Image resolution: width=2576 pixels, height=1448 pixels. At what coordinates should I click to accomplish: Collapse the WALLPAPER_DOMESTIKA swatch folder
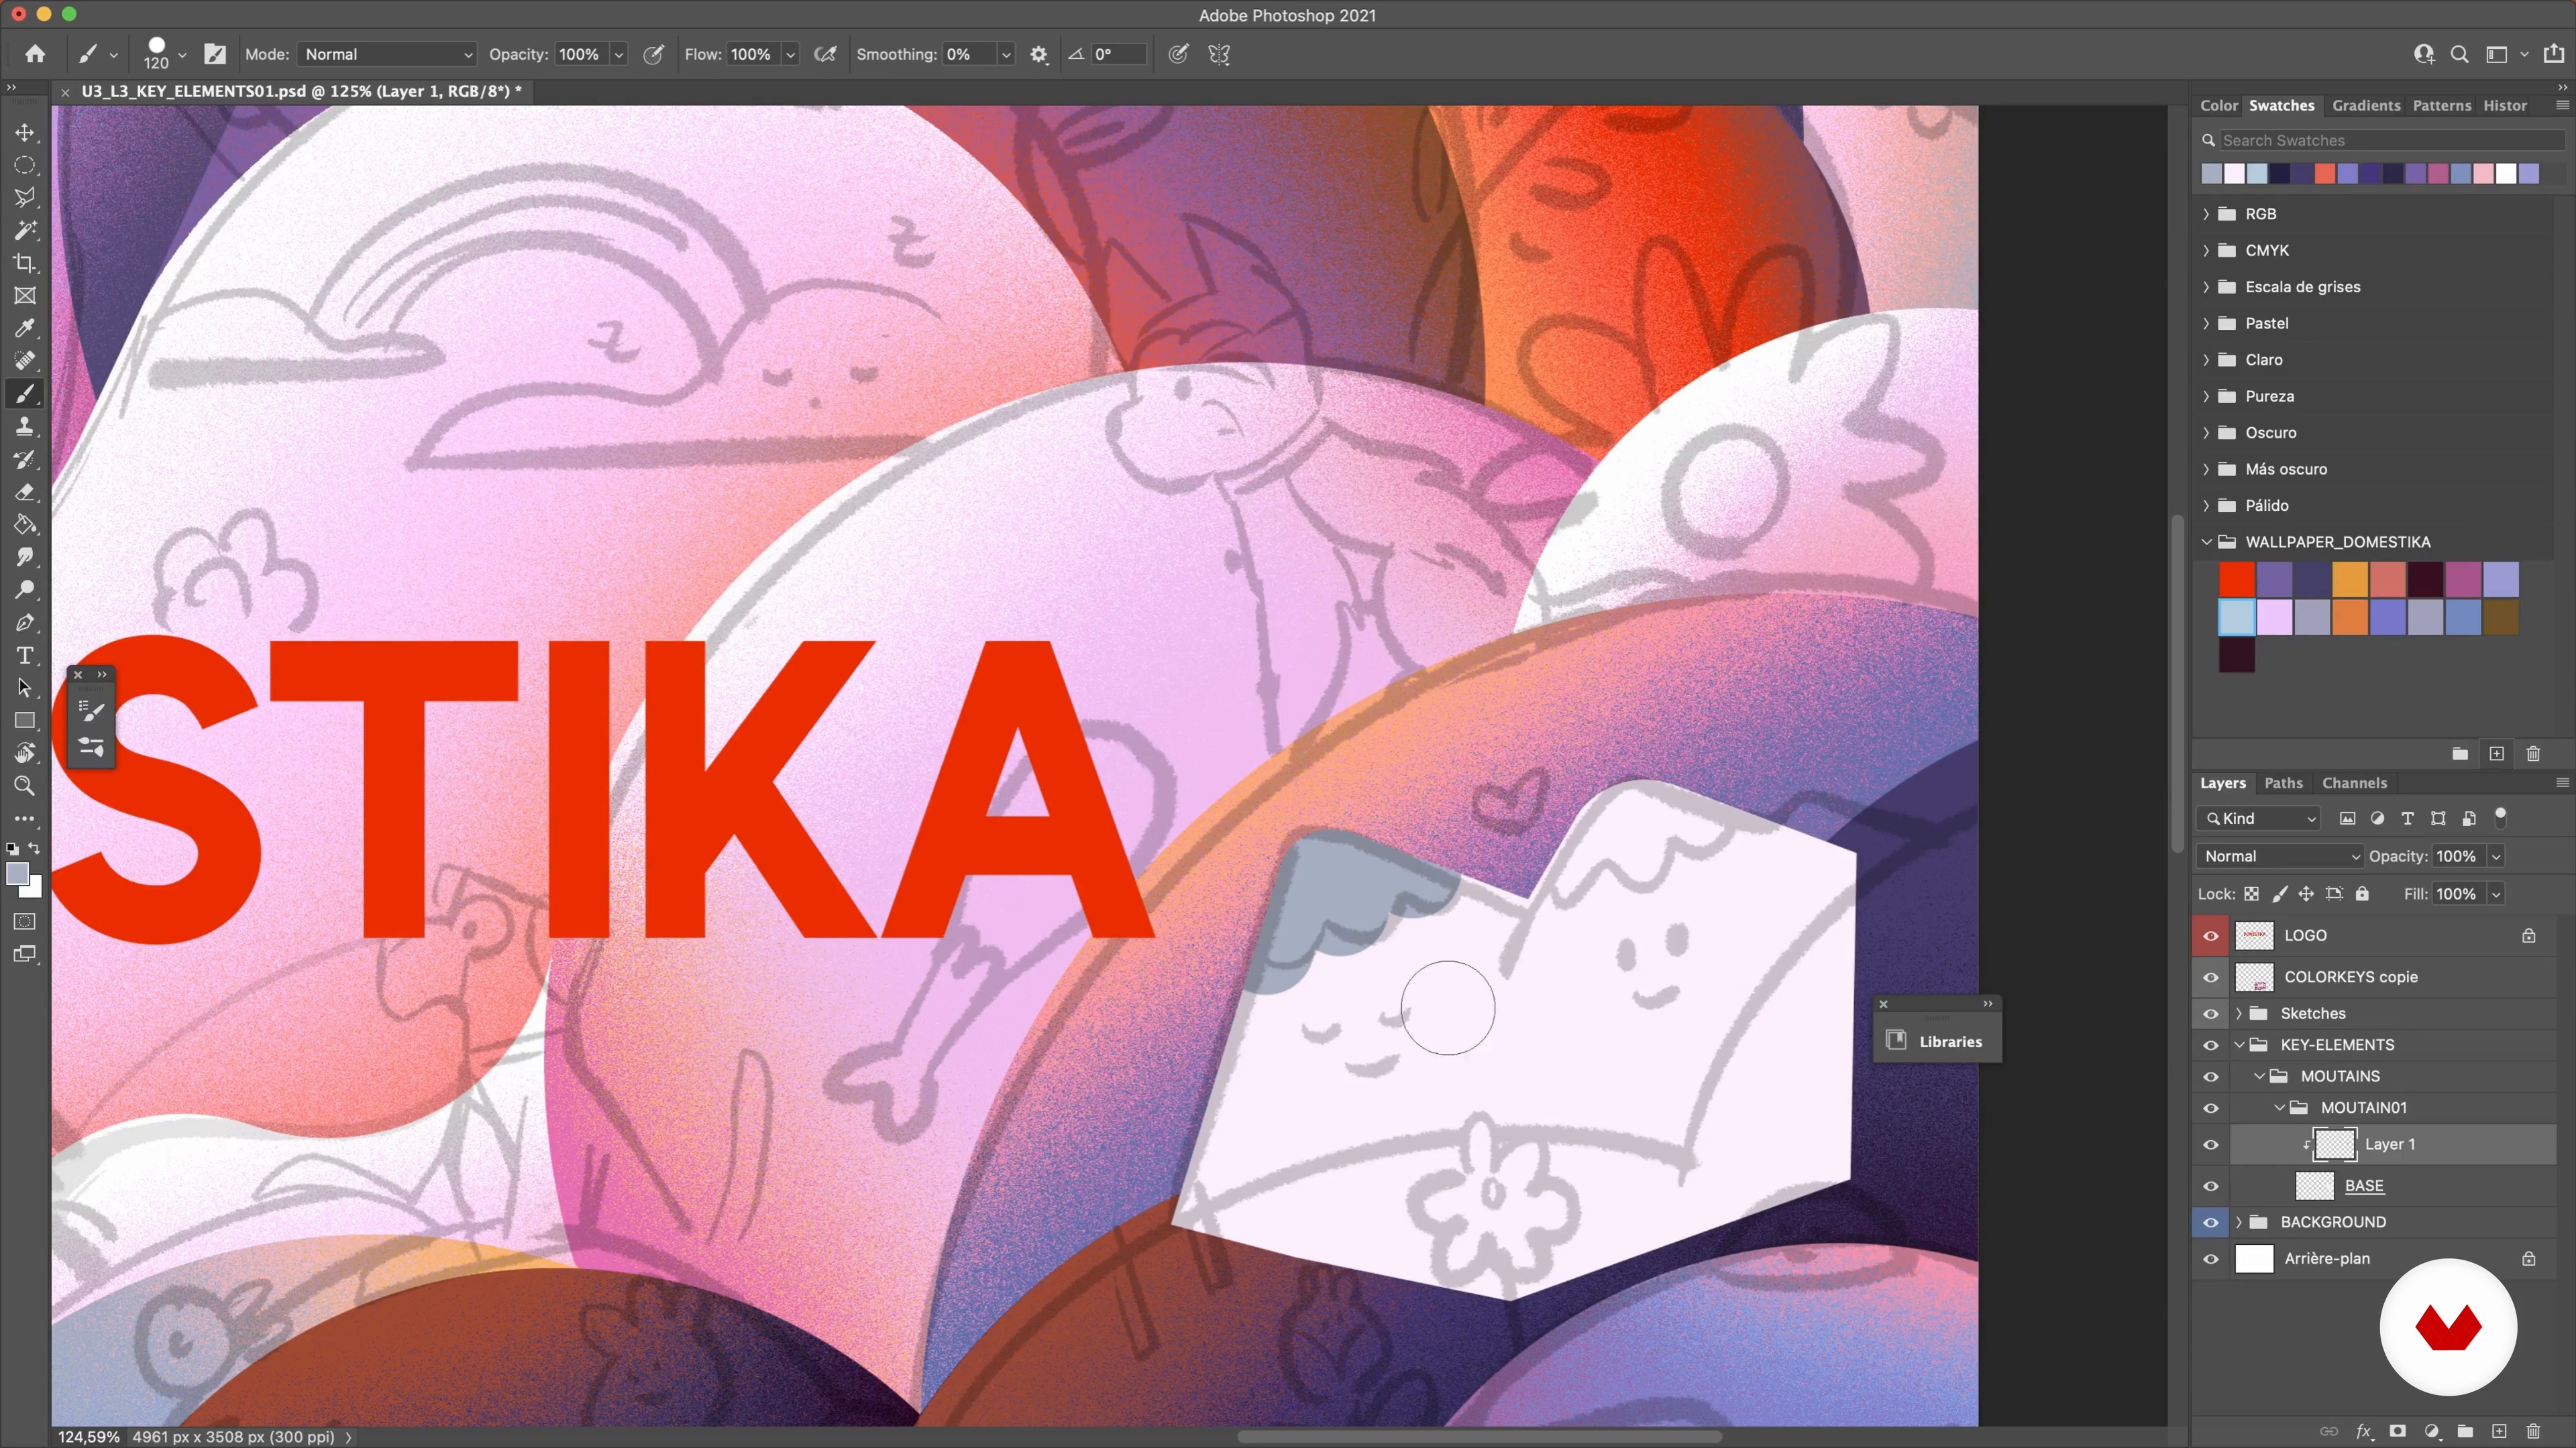click(x=2206, y=542)
